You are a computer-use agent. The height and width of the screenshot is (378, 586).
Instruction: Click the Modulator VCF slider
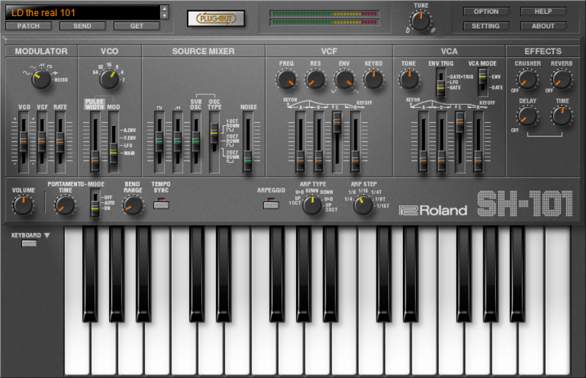[42, 142]
